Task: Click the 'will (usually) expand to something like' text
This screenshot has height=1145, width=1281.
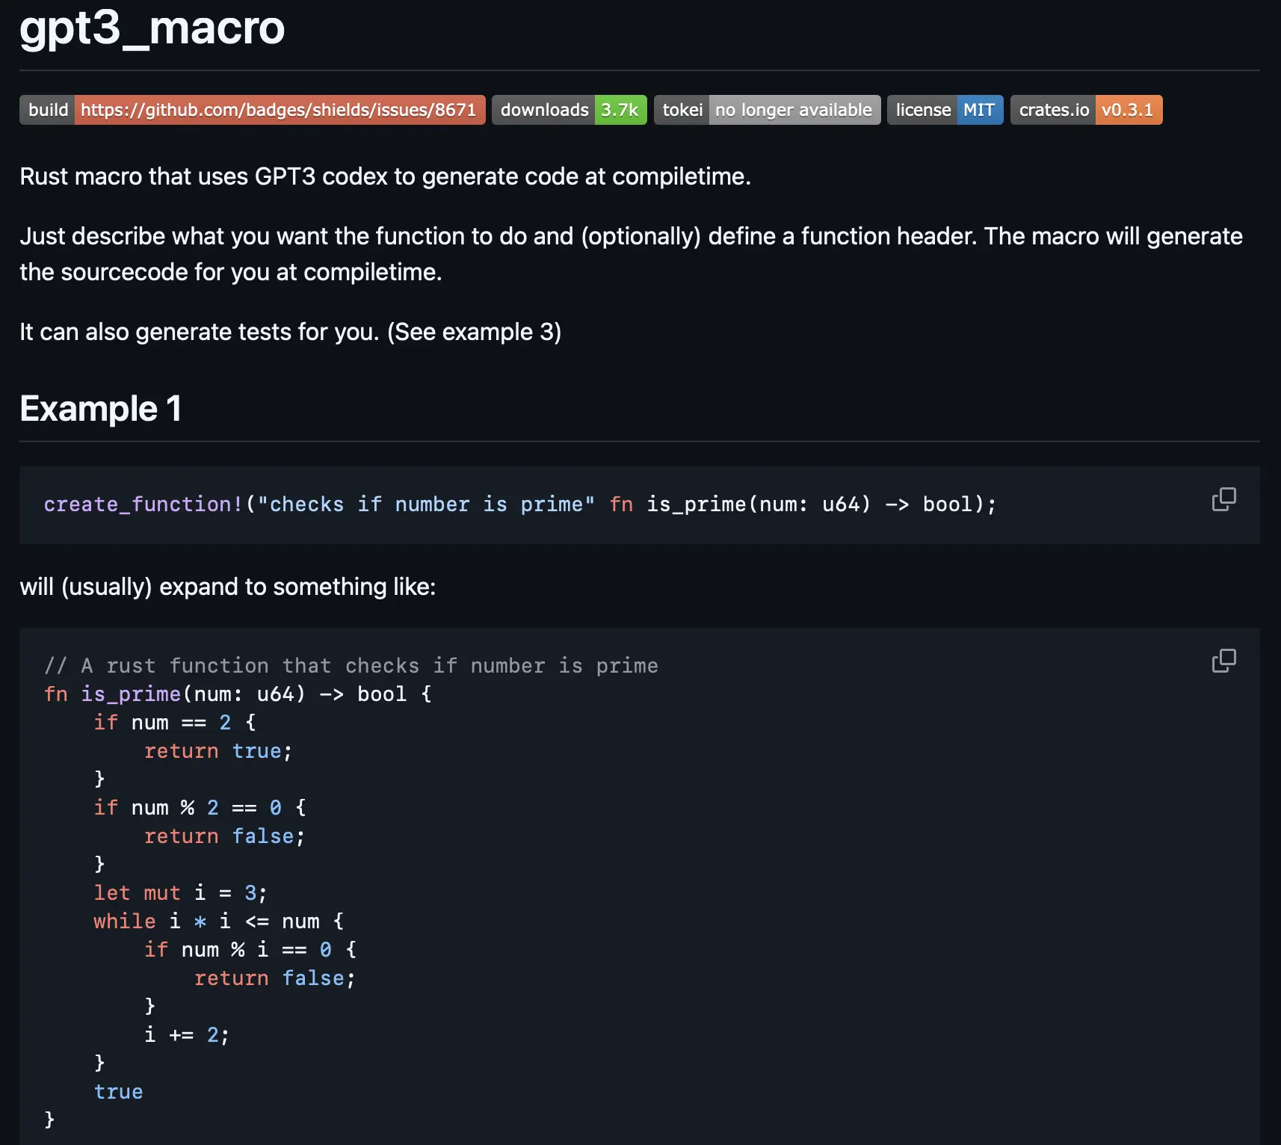Action: click(227, 587)
